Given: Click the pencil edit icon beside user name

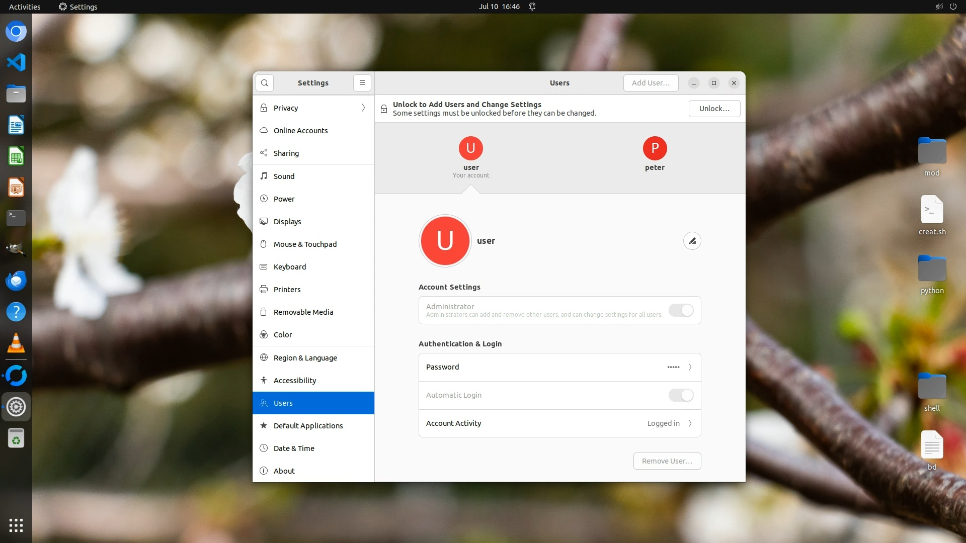Looking at the screenshot, I should (x=692, y=241).
